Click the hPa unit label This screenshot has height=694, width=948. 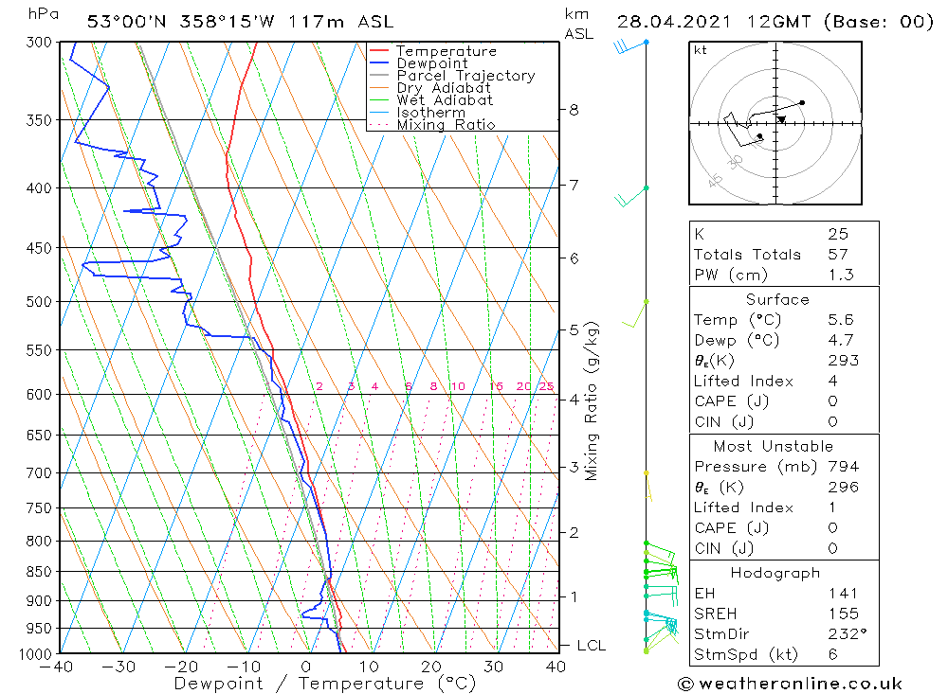44,14
